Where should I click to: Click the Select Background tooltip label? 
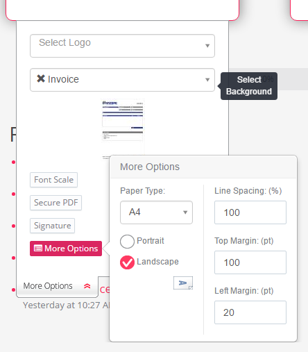tap(249, 86)
